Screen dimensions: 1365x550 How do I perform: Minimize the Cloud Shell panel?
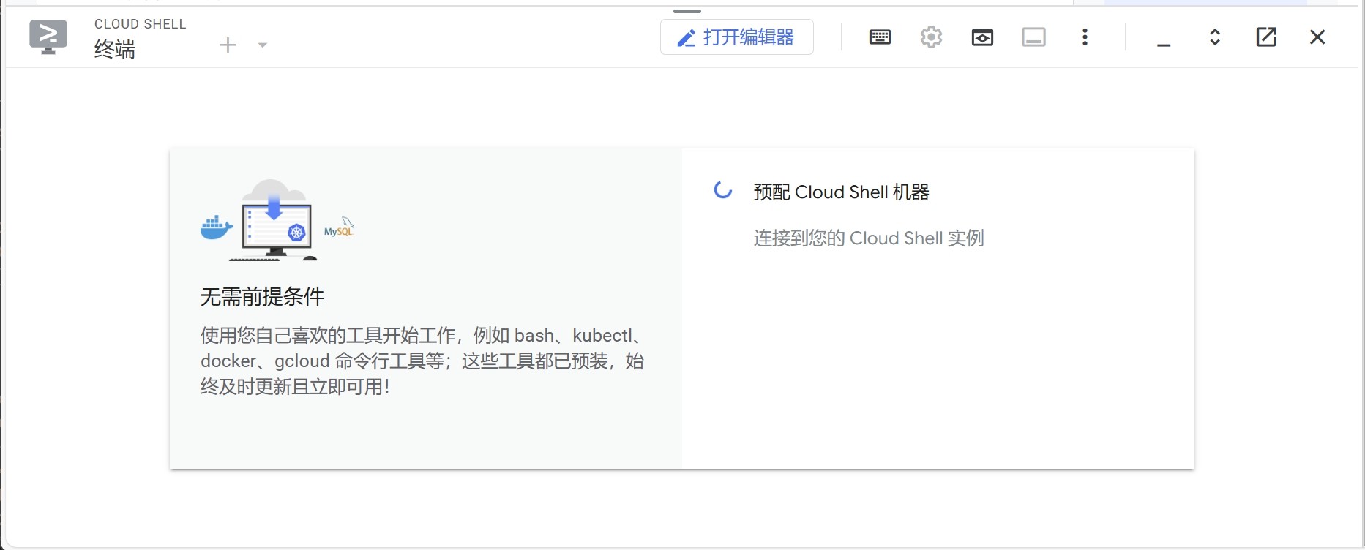[x=1164, y=45]
